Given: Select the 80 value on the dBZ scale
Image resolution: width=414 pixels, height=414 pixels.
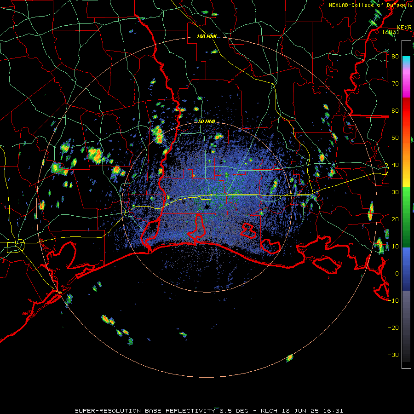Looking at the screenshot, I should click(x=395, y=56).
